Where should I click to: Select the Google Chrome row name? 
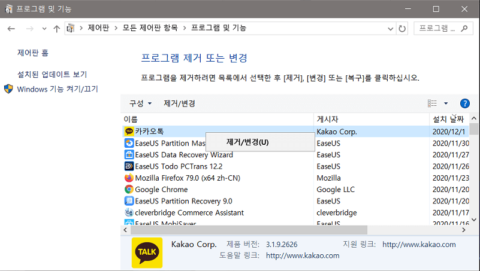[x=161, y=190]
